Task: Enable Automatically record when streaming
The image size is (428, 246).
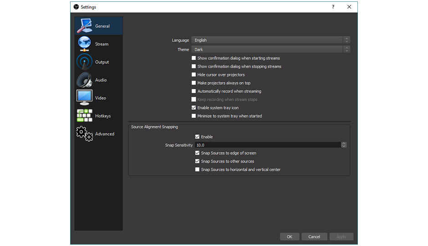Action: [x=194, y=91]
